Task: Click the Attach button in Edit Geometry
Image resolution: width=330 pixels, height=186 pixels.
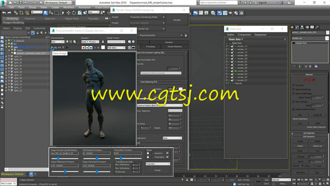Action: 300,146
